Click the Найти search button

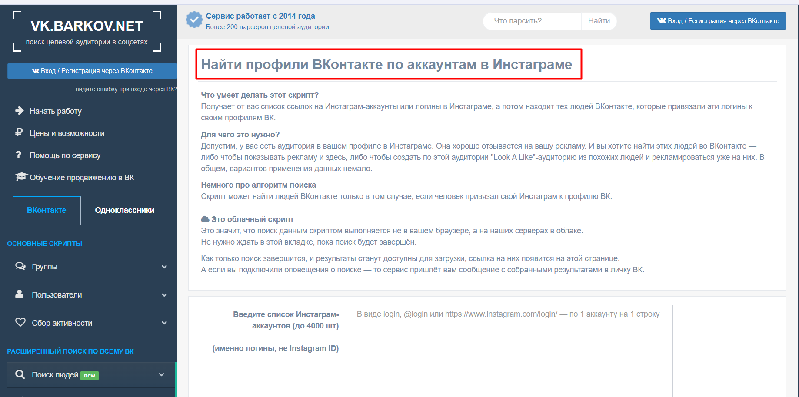[x=599, y=21]
